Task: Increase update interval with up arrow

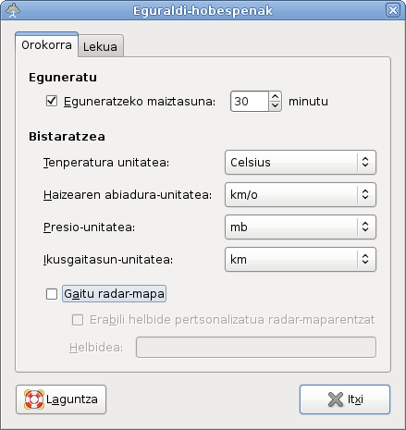Action: click(275, 97)
